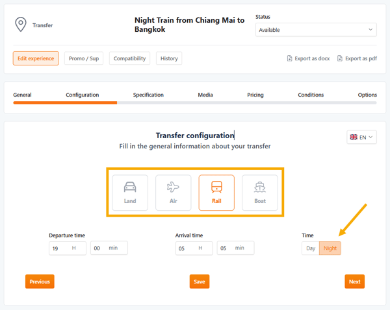Screen dimensions: 390x310
Task: Switch time toggle to Night
Action: pos(330,248)
